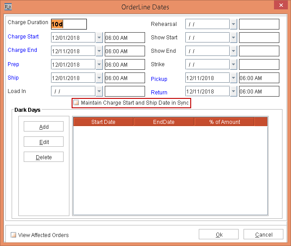Confirm with the Ok button
291x246 pixels.
point(218,234)
